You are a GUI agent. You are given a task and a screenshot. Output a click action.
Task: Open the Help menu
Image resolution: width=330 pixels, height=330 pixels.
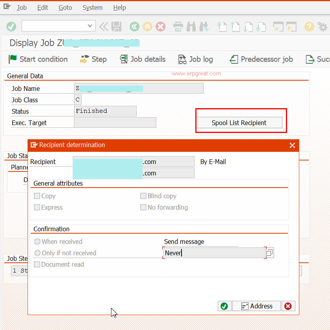(119, 7)
